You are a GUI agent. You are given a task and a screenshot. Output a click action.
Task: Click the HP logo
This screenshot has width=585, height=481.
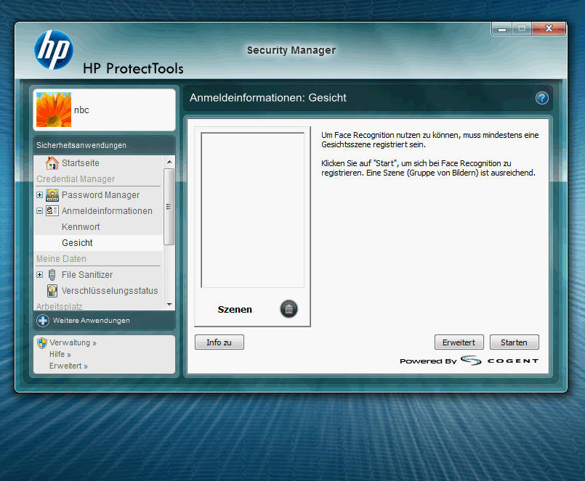54,50
